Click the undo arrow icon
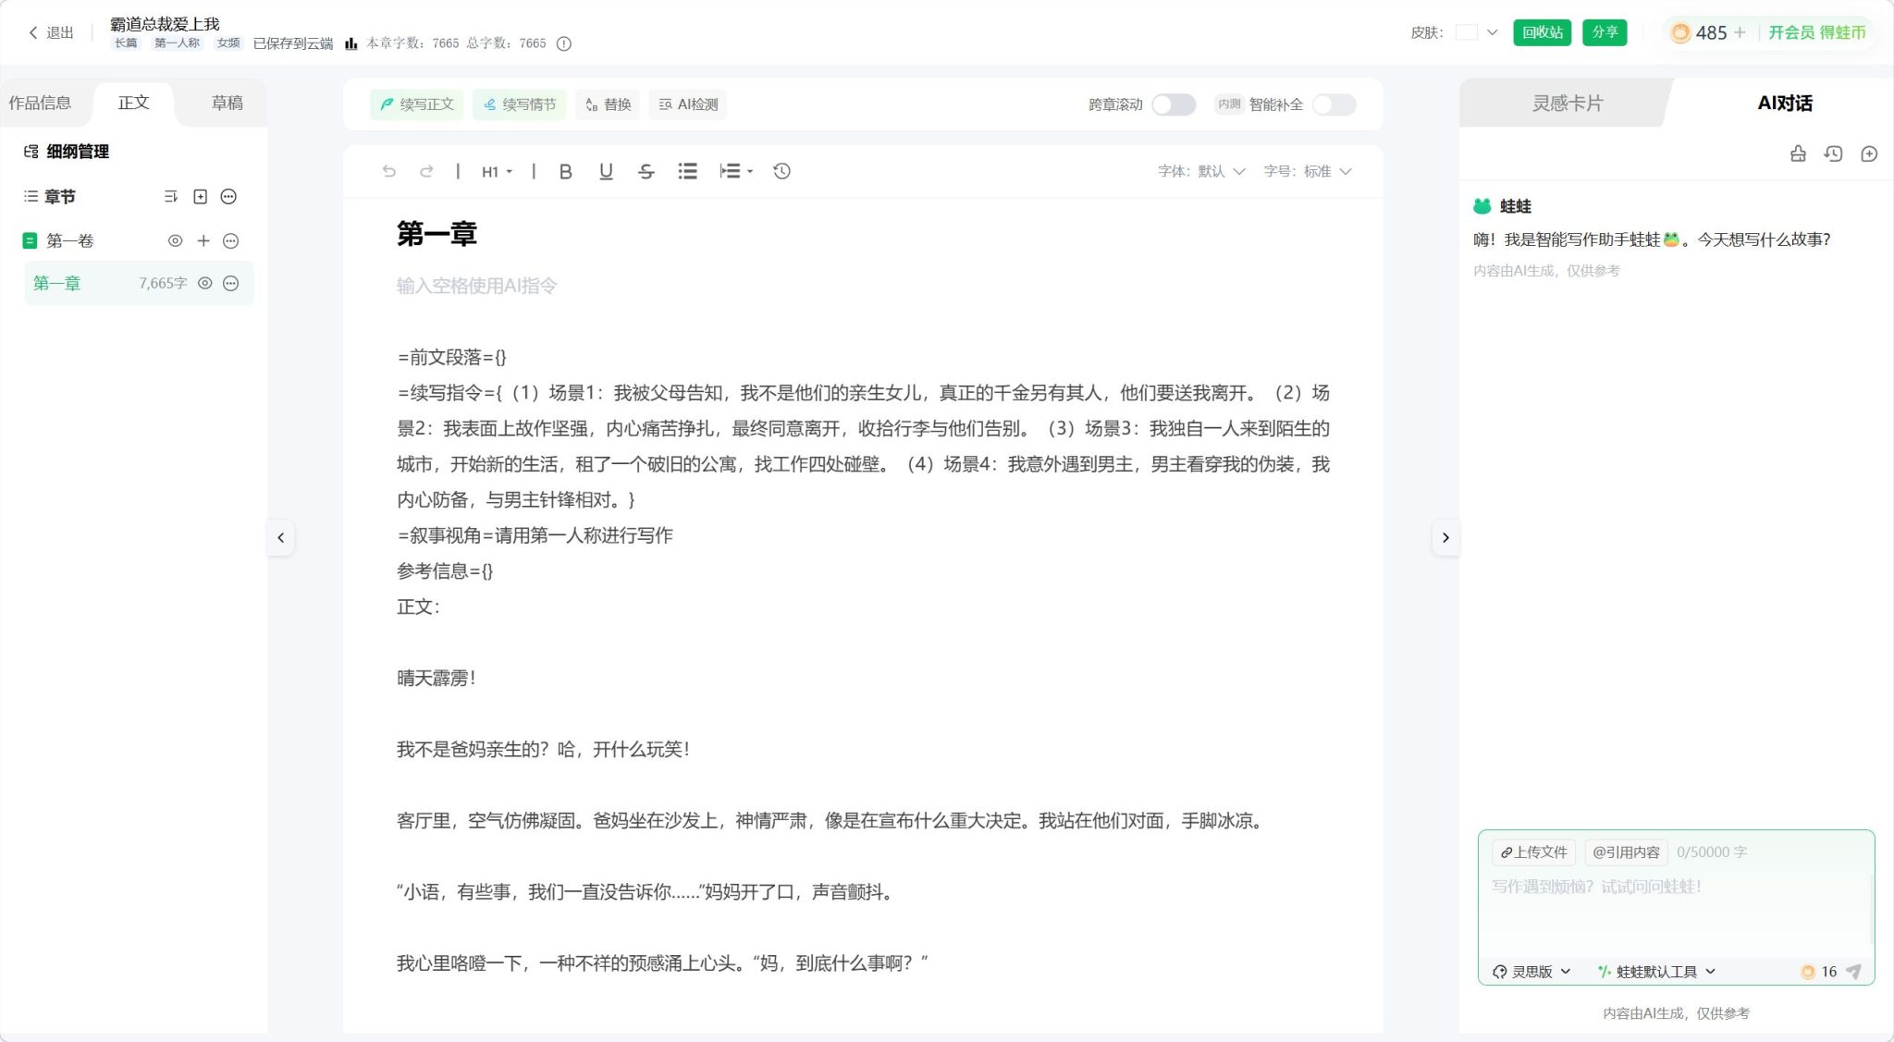 (389, 171)
